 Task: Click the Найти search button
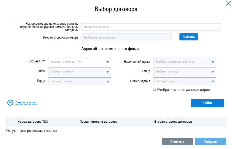click(x=207, y=103)
